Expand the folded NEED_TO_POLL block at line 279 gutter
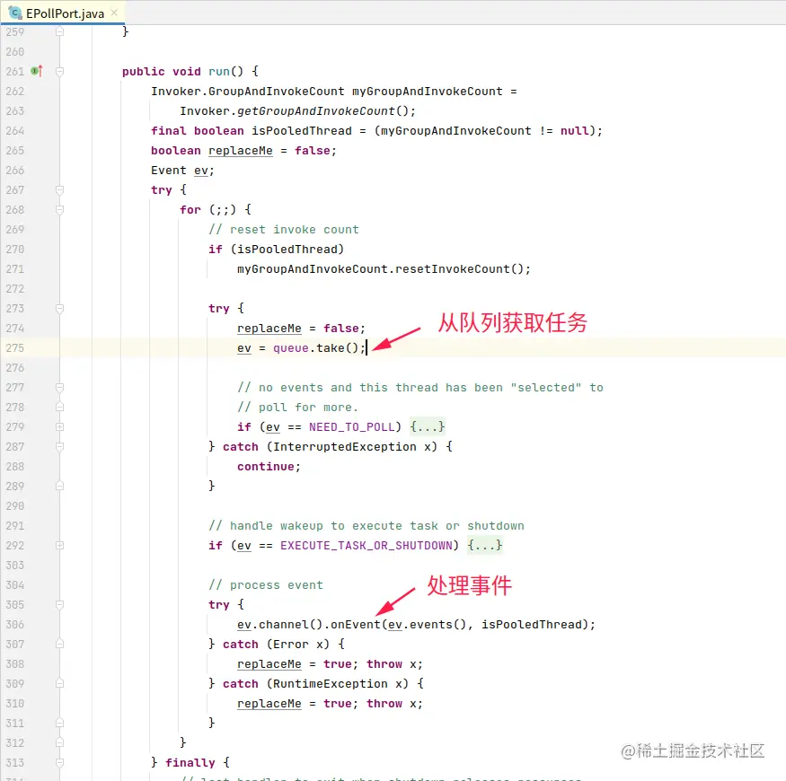The image size is (786, 781). [59, 426]
